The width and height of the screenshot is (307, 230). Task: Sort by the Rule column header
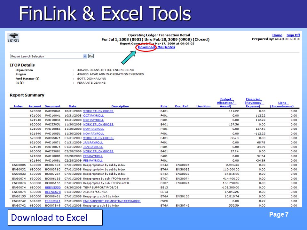(164, 106)
